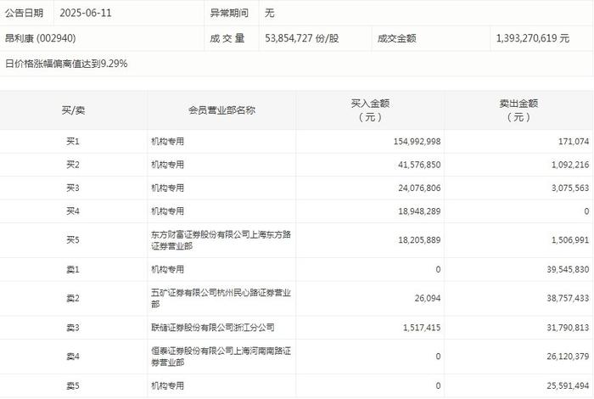Click the 公告日期 label
The height and width of the screenshot is (399, 594).
tap(25, 13)
